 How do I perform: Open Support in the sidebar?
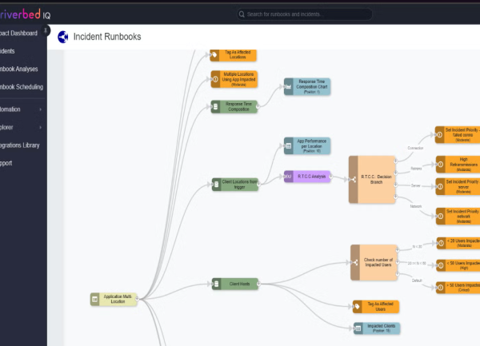pyautogui.click(x=6, y=163)
